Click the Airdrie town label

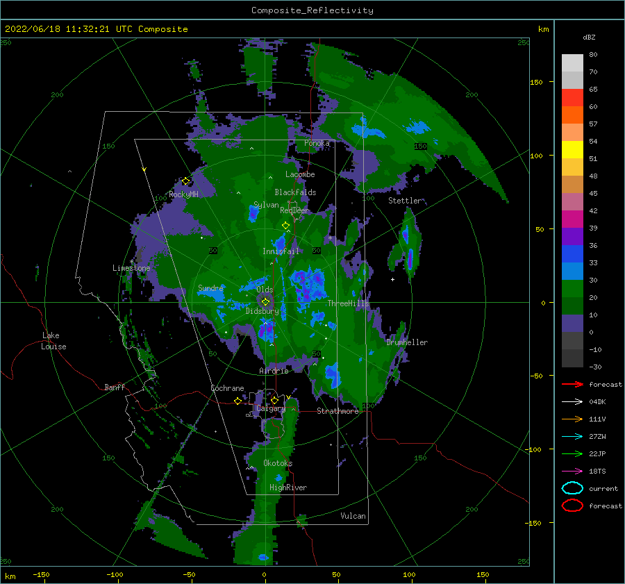[x=274, y=371]
